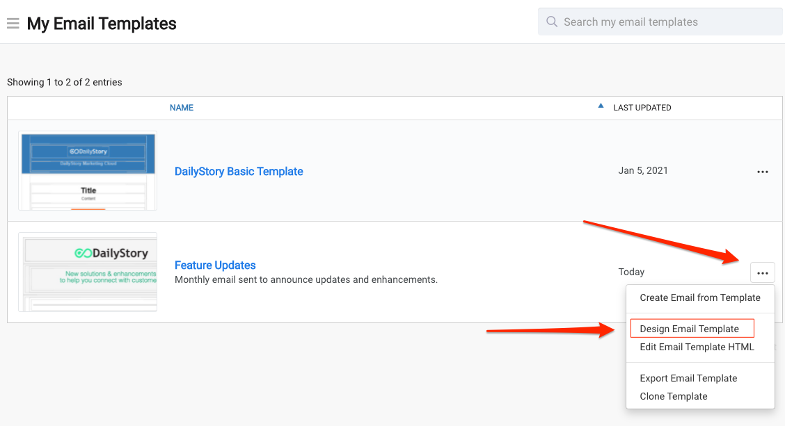Click the My Email Templates page title
The width and height of the screenshot is (785, 426).
pyautogui.click(x=102, y=24)
